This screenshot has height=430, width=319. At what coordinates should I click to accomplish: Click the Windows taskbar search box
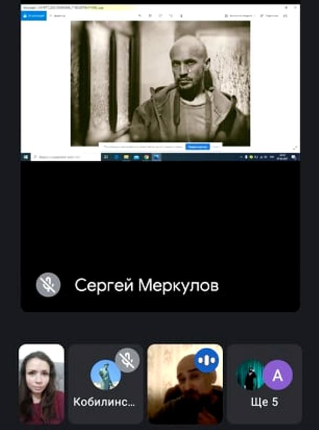(66, 157)
